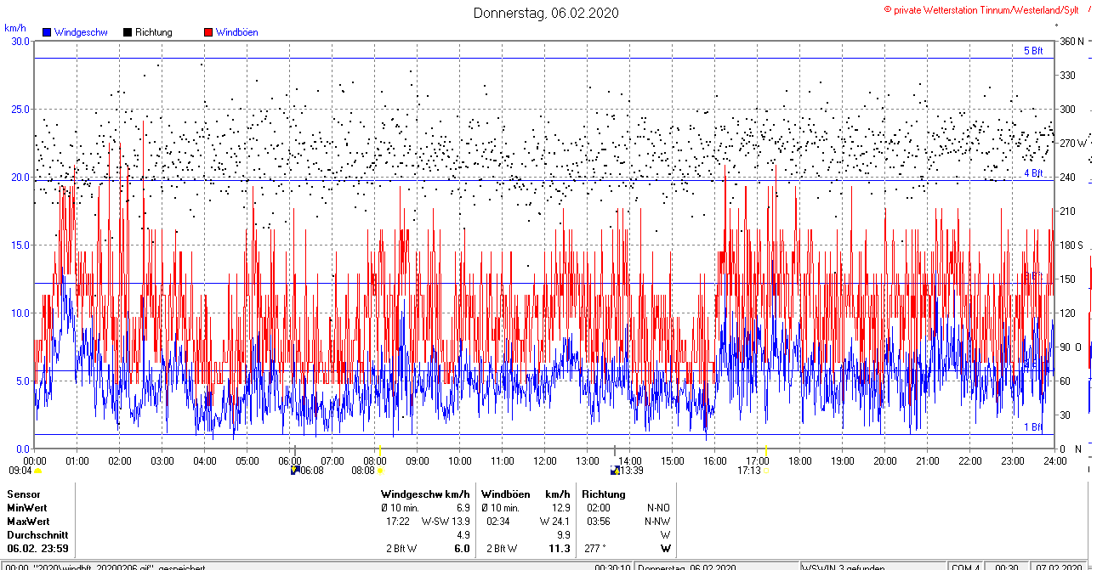This screenshot has width=1114, height=570.
Task: Click the '30.0' speed axis value
Action: pyautogui.click(x=20, y=42)
